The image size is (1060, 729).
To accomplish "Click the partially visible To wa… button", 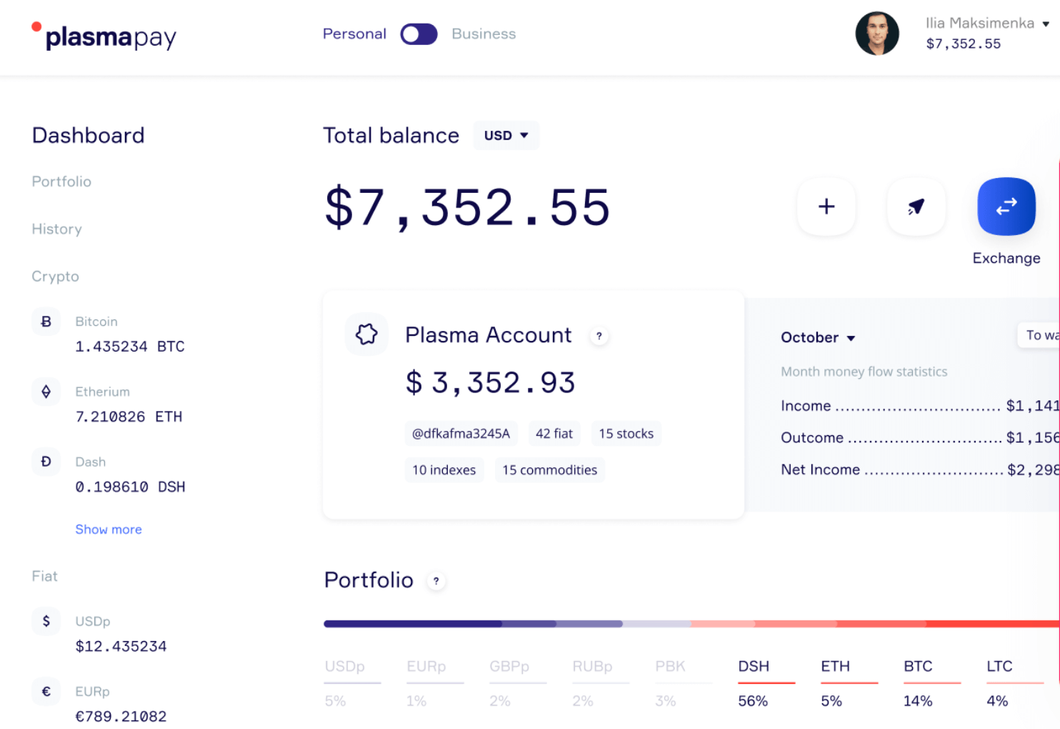I will 1039,334.
